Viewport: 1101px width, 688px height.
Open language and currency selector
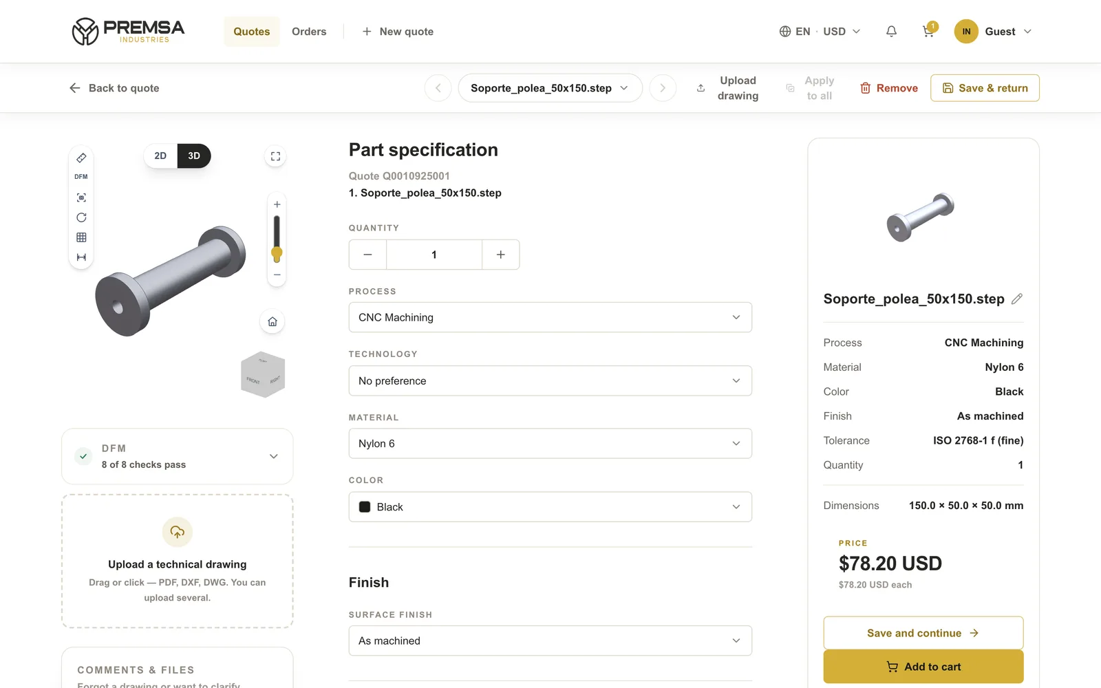click(820, 32)
